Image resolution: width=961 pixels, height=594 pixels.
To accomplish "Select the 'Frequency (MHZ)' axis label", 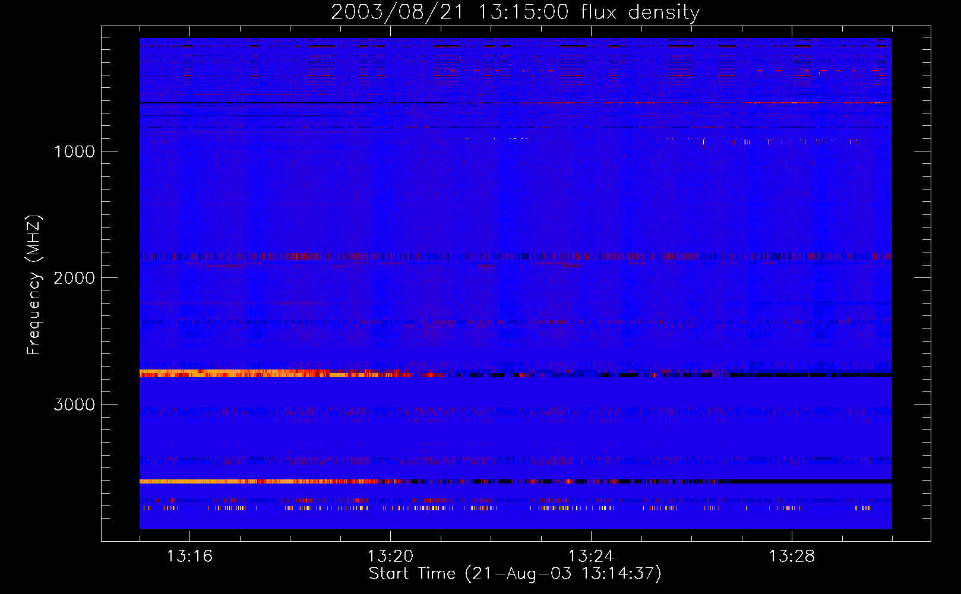I will click(x=34, y=285).
